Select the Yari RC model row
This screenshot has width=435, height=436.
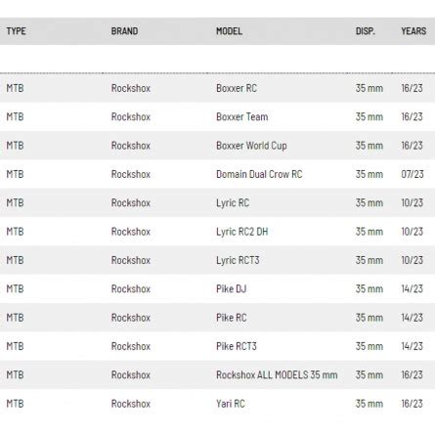pos(217,404)
